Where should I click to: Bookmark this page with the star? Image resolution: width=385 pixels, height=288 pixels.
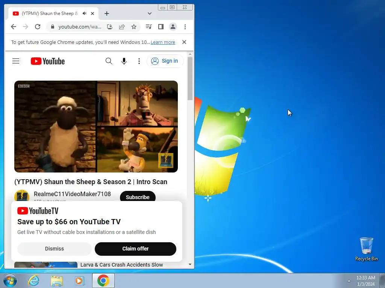coord(134,27)
